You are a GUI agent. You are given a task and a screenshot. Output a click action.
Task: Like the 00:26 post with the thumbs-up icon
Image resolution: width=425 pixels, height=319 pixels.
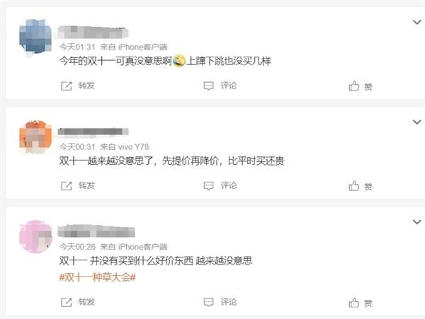click(x=353, y=303)
